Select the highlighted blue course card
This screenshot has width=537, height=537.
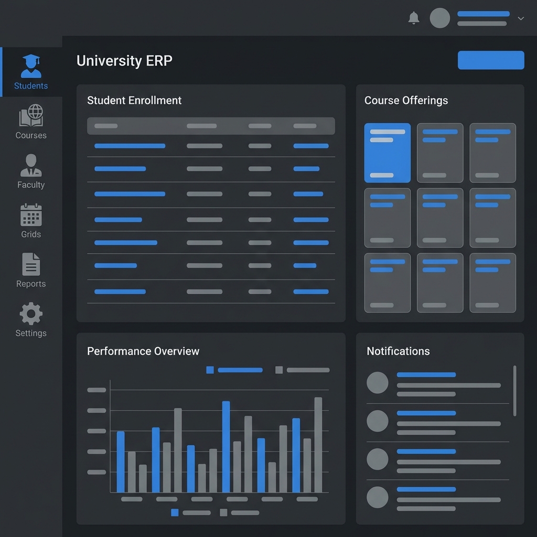pos(387,153)
